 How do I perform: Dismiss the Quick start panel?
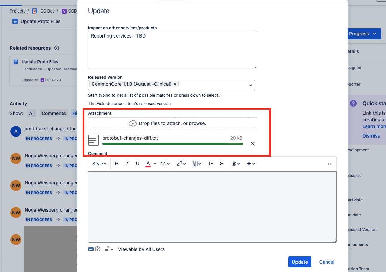pyautogui.click(x=371, y=136)
